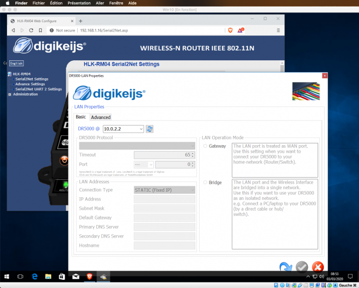This screenshot has width=359, height=288.
Task: Reload the HLK-RM04 web page
Action: pos(31,30)
